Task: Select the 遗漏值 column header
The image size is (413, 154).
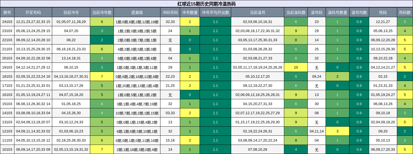Action: coord(137,12)
